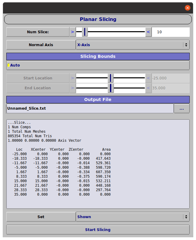This screenshot has width=196, height=240.
Task: Click the '<' arrow right of Num Slice slider
Action: tap(148, 32)
